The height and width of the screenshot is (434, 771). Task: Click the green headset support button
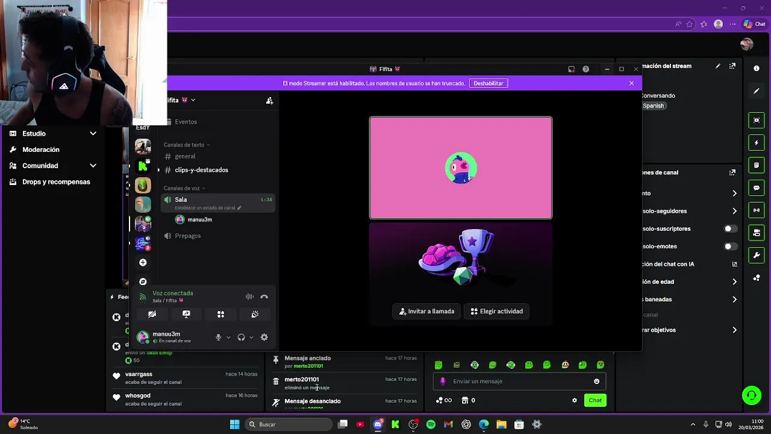(751, 395)
